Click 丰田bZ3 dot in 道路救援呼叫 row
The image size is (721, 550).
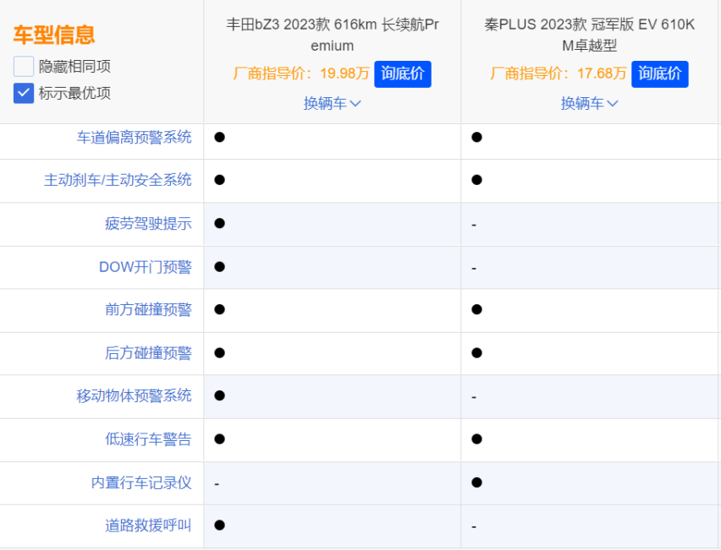(x=219, y=525)
